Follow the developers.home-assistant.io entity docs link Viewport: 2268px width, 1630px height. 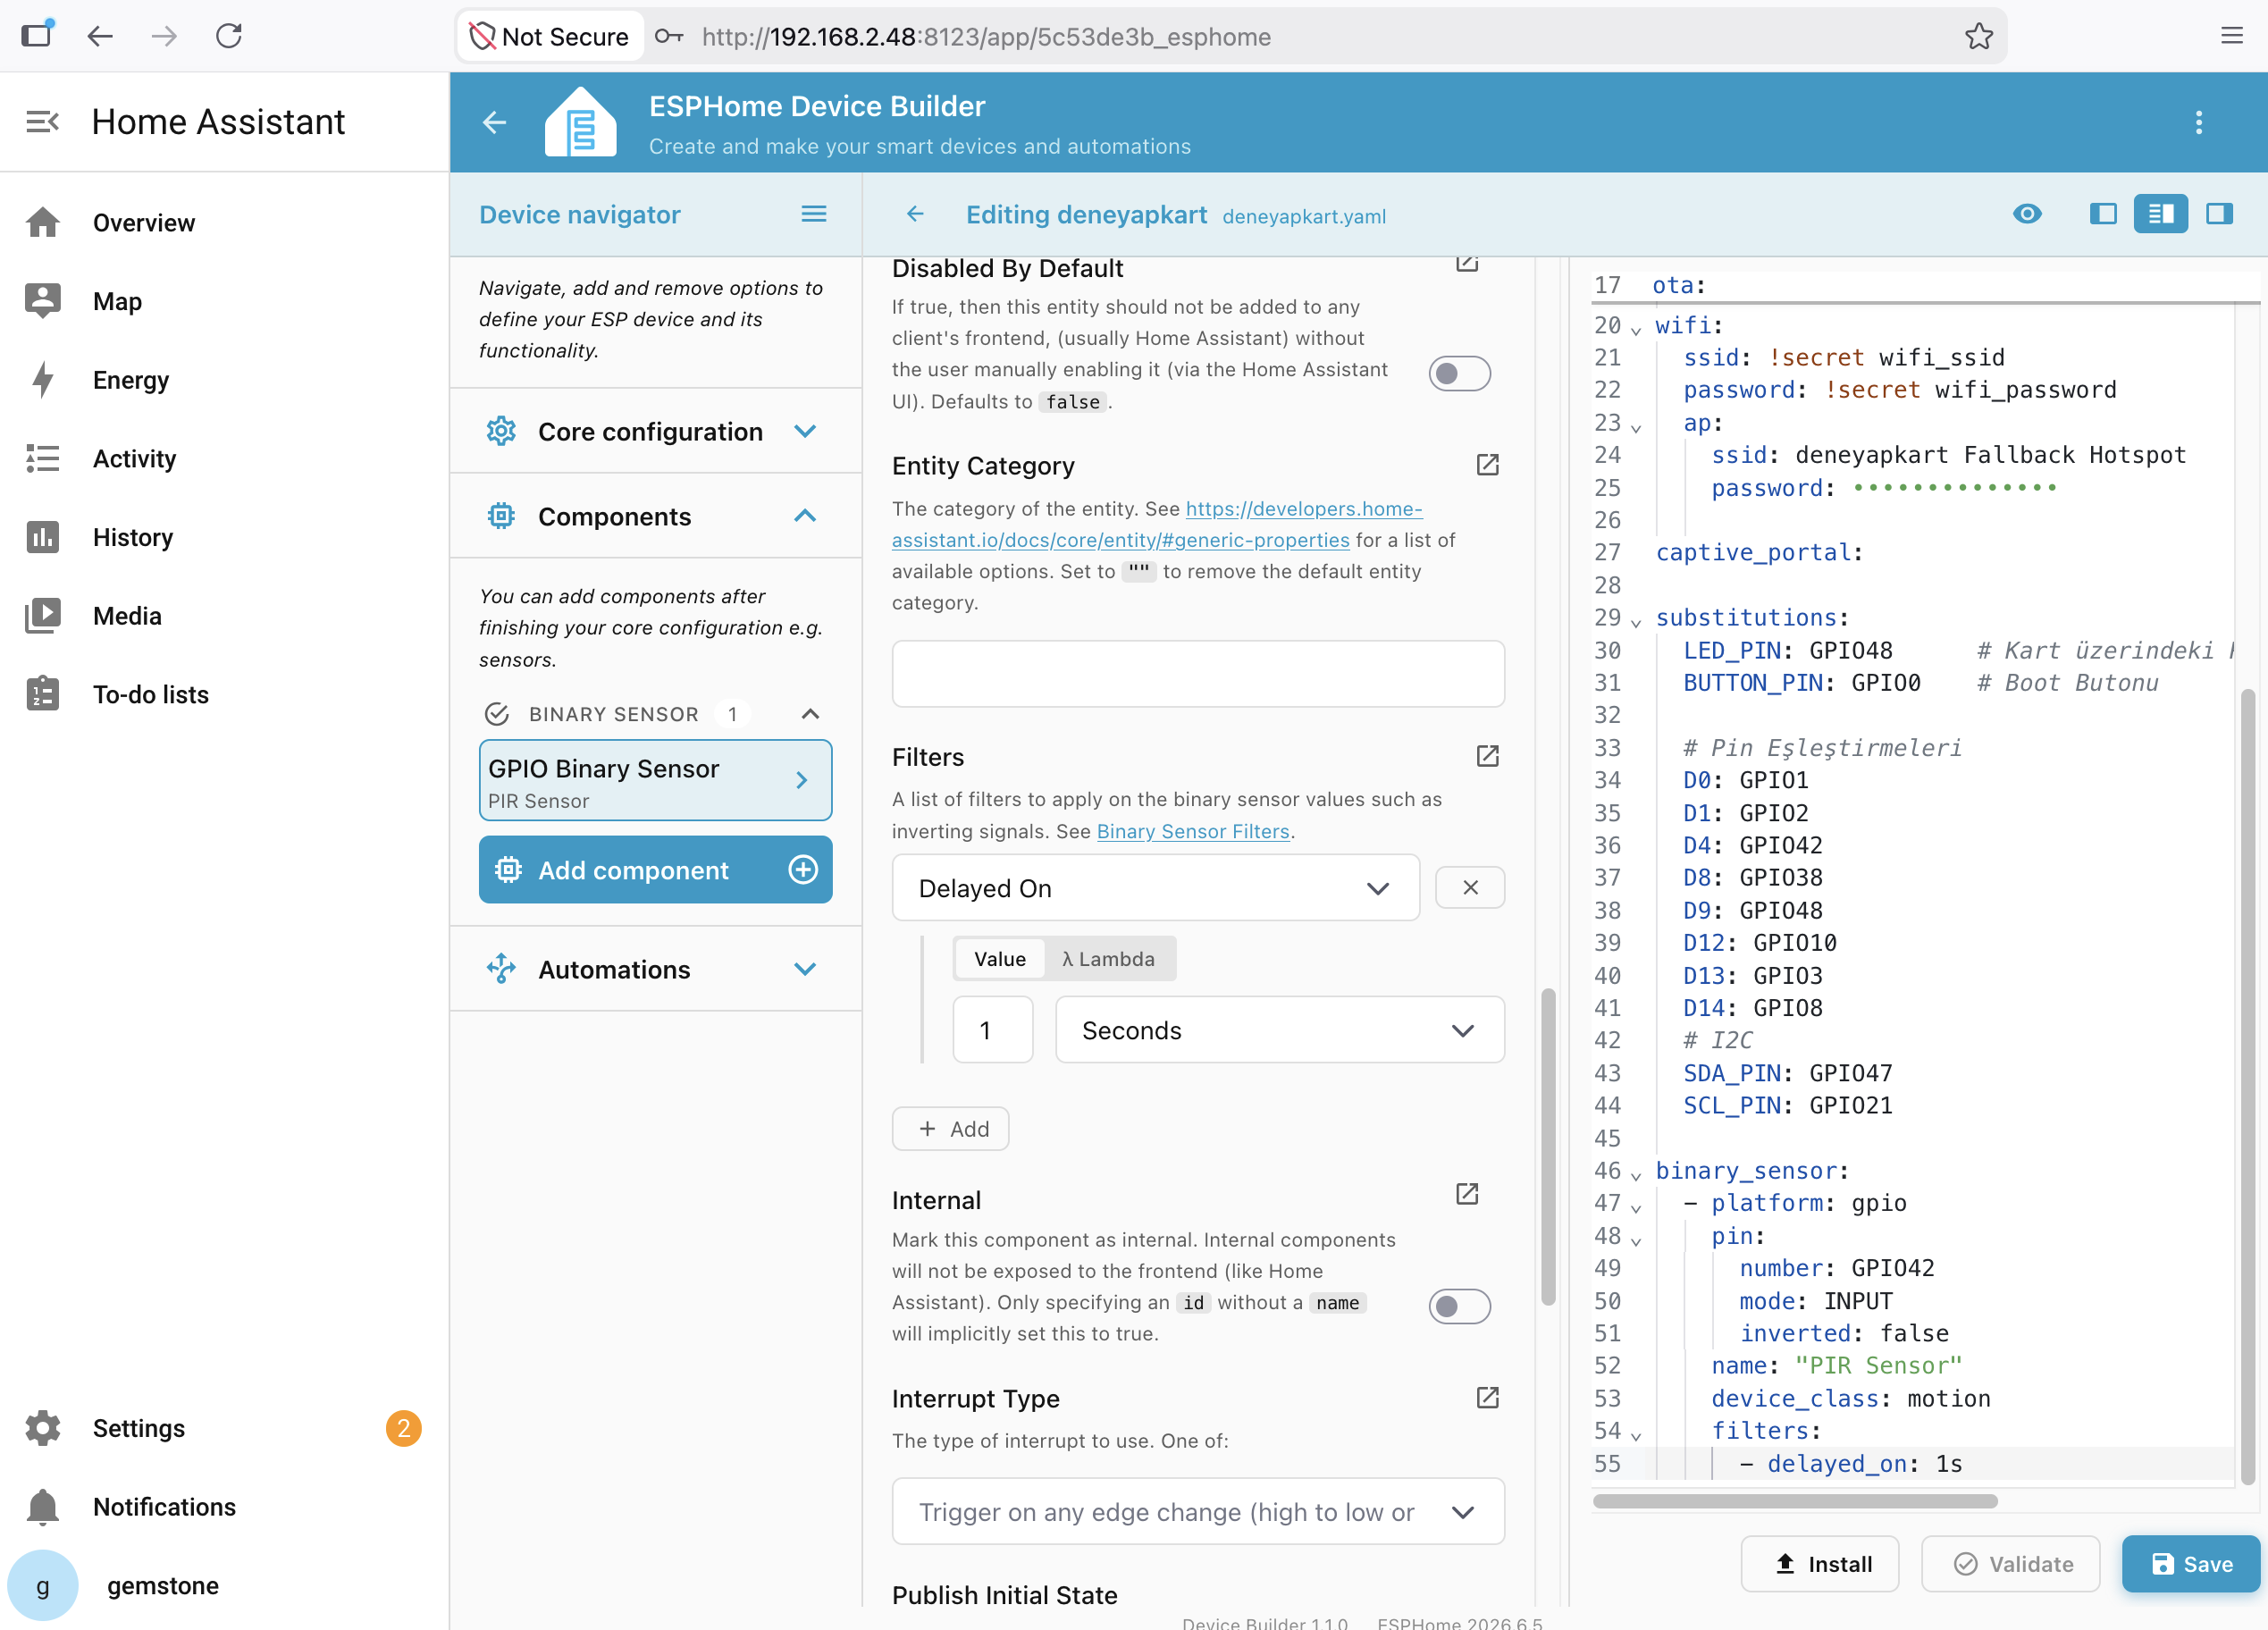click(x=1156, y=524)
